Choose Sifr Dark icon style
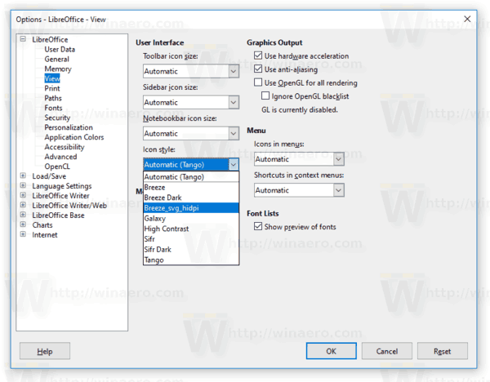The height and width of the screenshot is (382, 490). [191, 249]
